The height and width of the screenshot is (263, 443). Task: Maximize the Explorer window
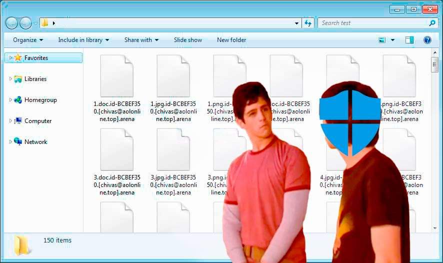pos(413,9)
